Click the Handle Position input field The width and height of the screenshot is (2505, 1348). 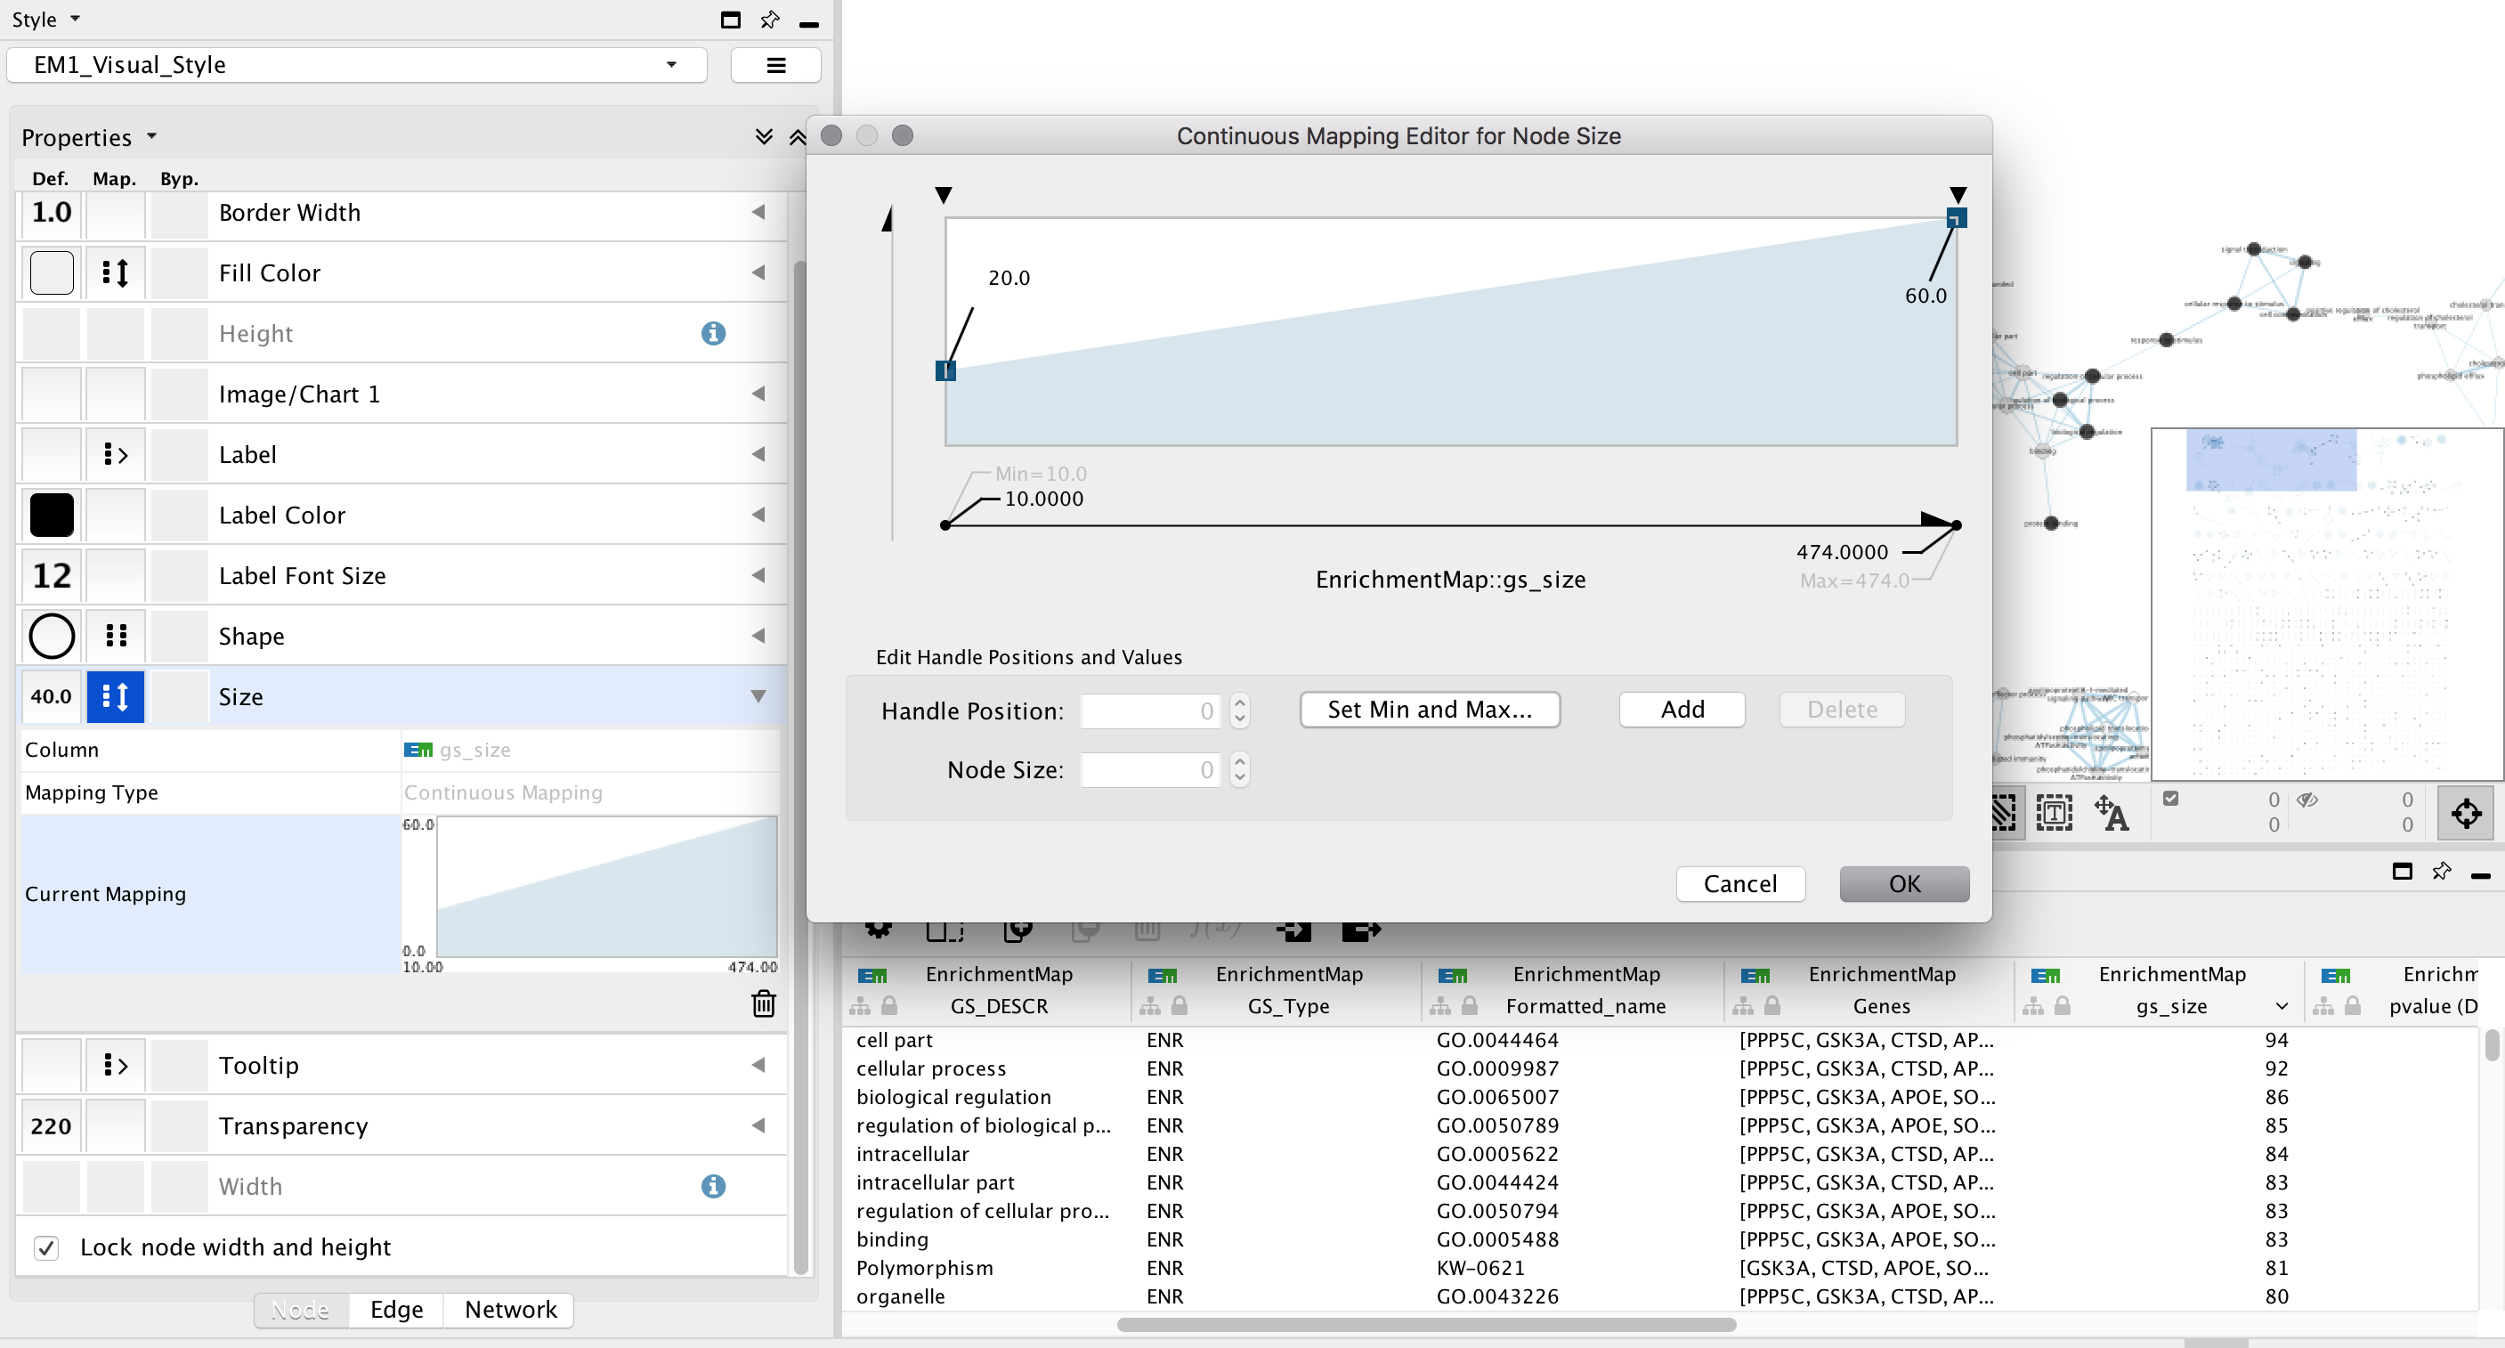coord(1151,711)
